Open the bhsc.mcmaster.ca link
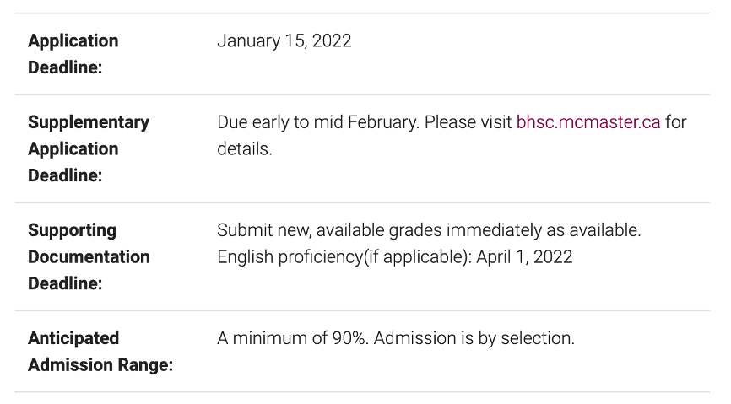 coord(588,122)
